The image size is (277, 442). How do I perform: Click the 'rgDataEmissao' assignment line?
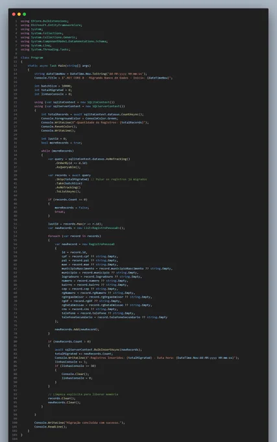107,305
